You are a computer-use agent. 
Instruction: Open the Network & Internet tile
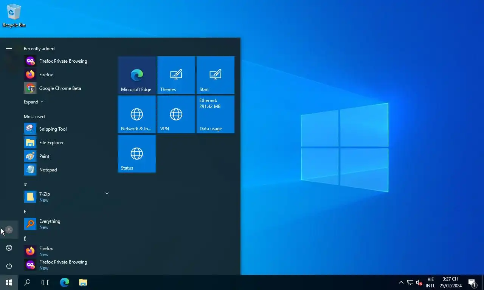click(x=137, y=114)
